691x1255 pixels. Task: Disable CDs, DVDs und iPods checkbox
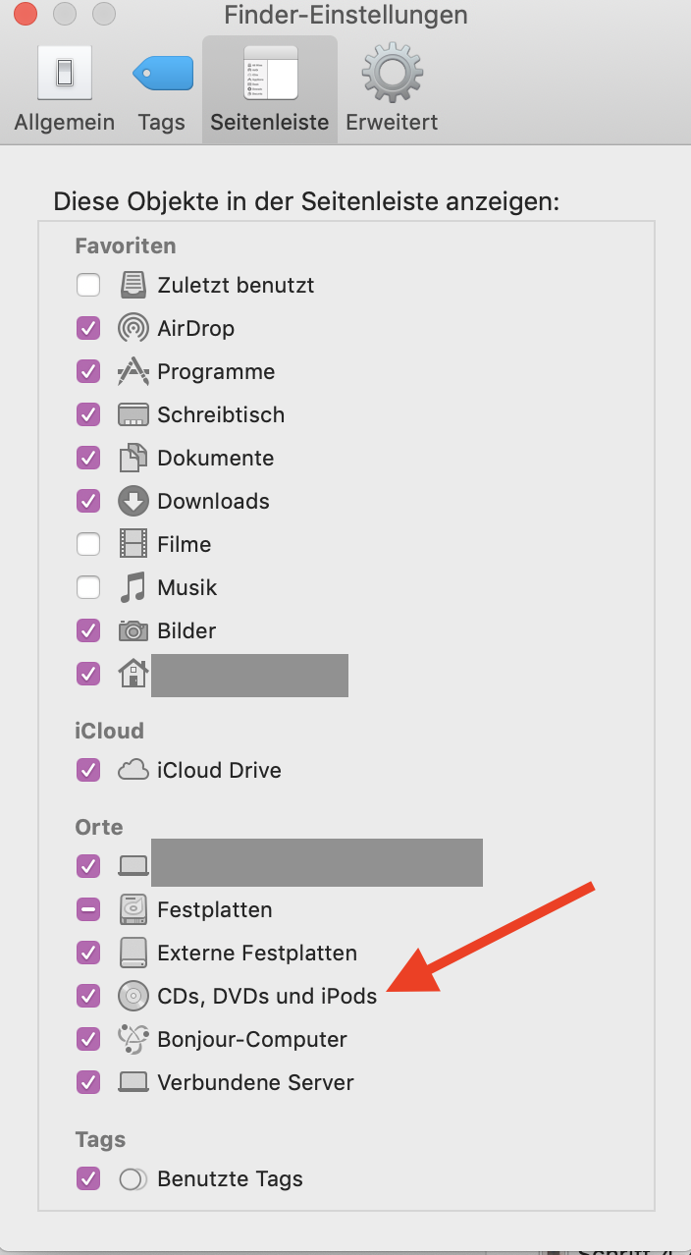pos(88,996)
